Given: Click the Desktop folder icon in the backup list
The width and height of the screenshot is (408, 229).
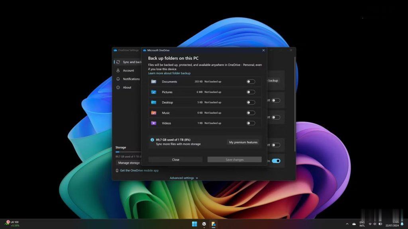Looking at the screenshot, I should coord(154,102).
